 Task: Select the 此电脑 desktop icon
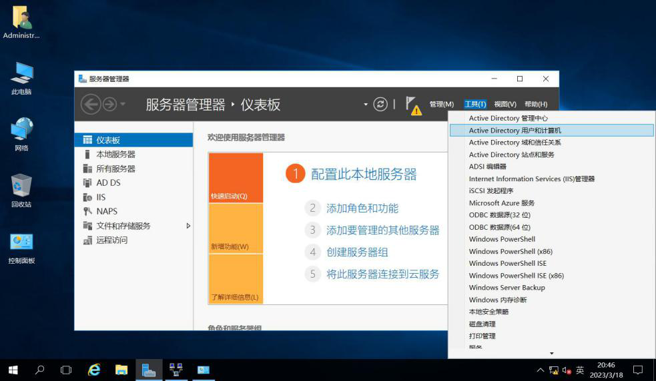coord(21,79)
